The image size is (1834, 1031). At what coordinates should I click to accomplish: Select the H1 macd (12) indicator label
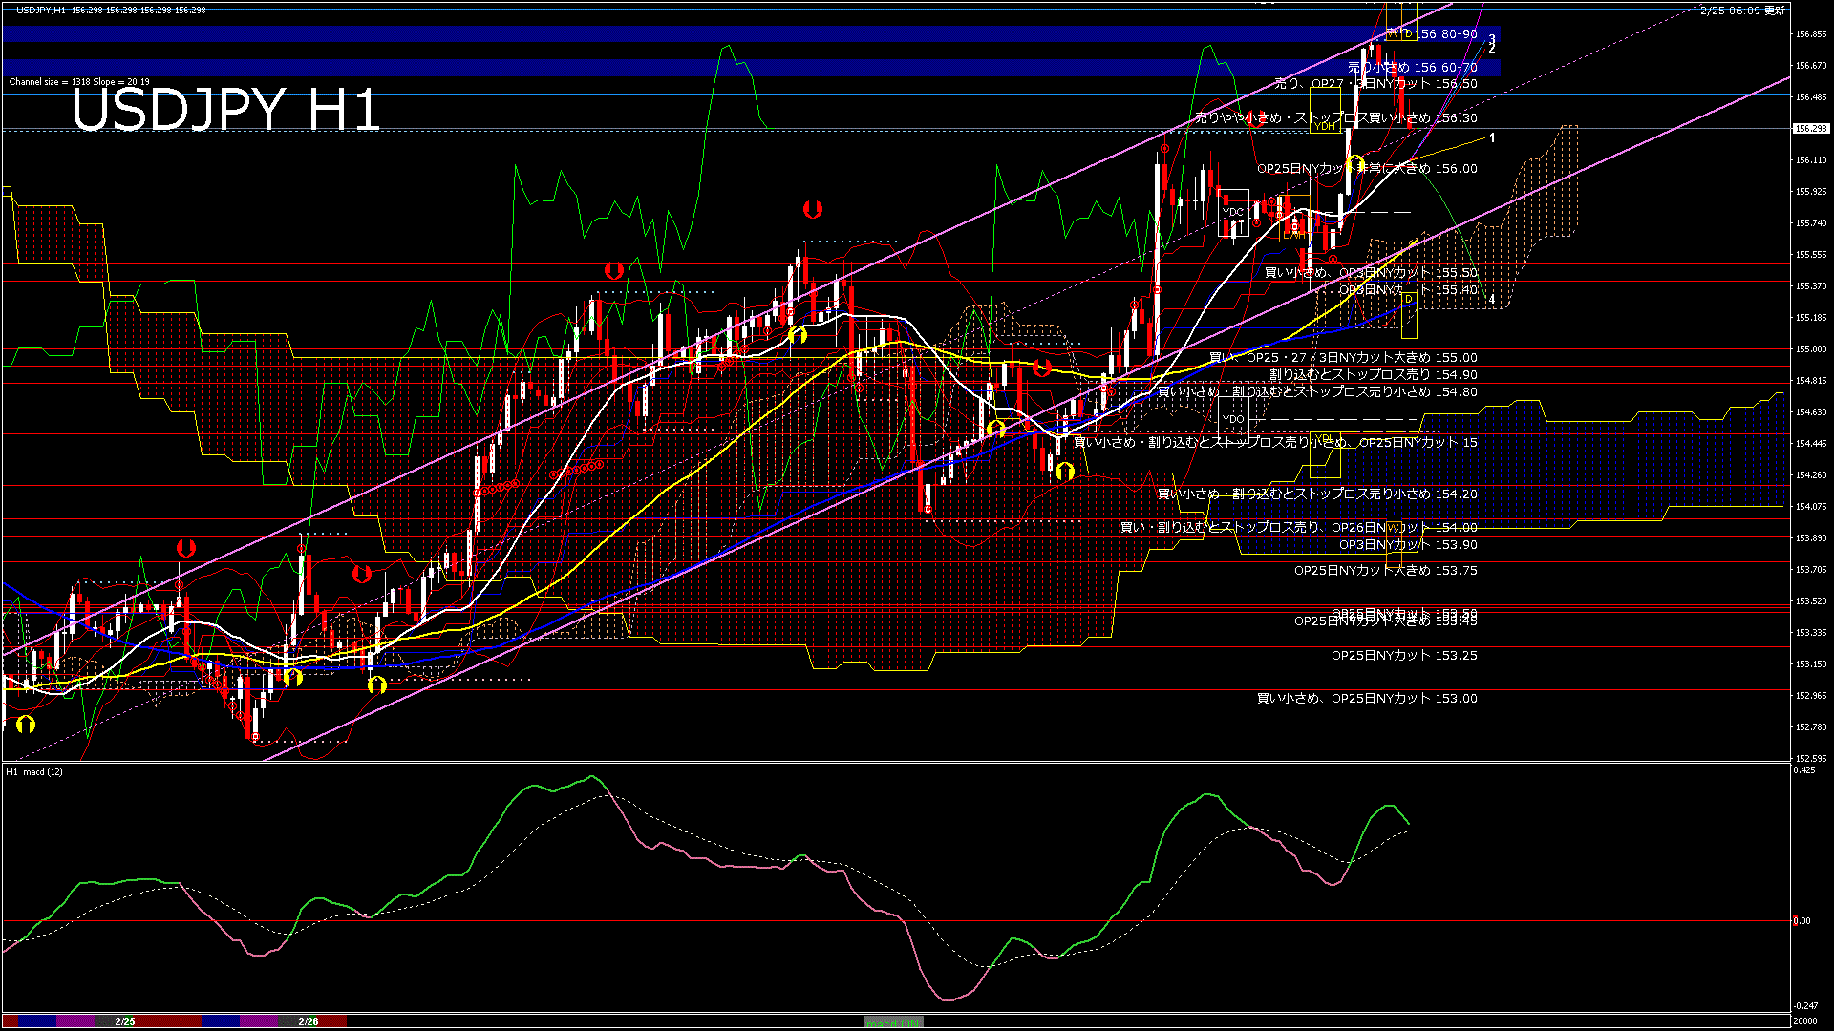point(35,771)
